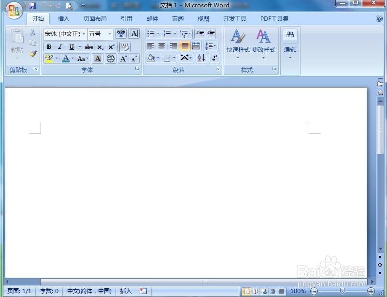Toggle underline formatting
This screenshot has height=297, width=387.
click(x=72, y=47)
